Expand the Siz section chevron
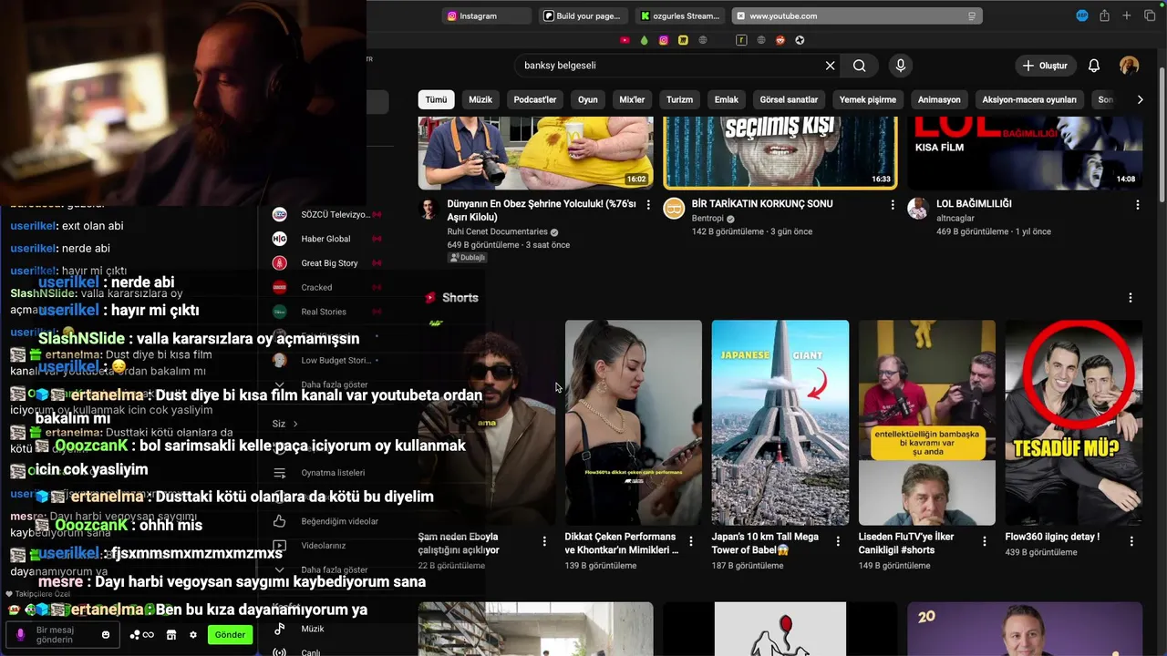Viewport: 1167px width, 656px height. [x=294, y=424]
